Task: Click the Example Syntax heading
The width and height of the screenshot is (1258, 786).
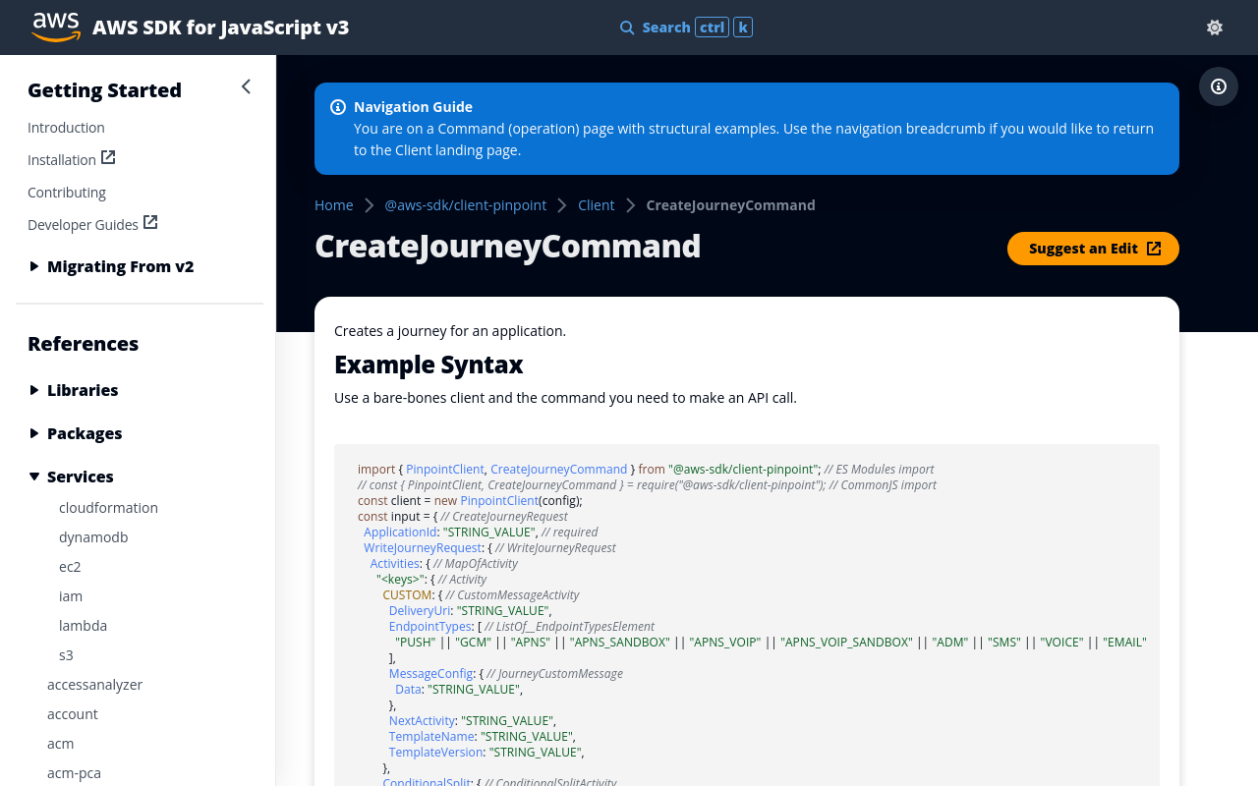Action: [x=429, y=365]
